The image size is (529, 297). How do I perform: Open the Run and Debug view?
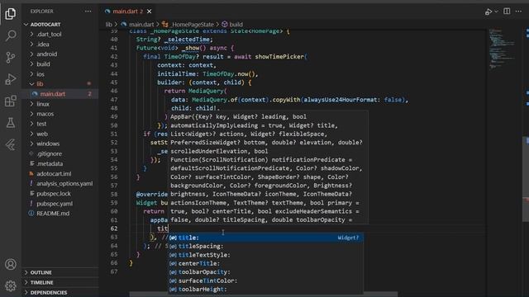[11, 79]
